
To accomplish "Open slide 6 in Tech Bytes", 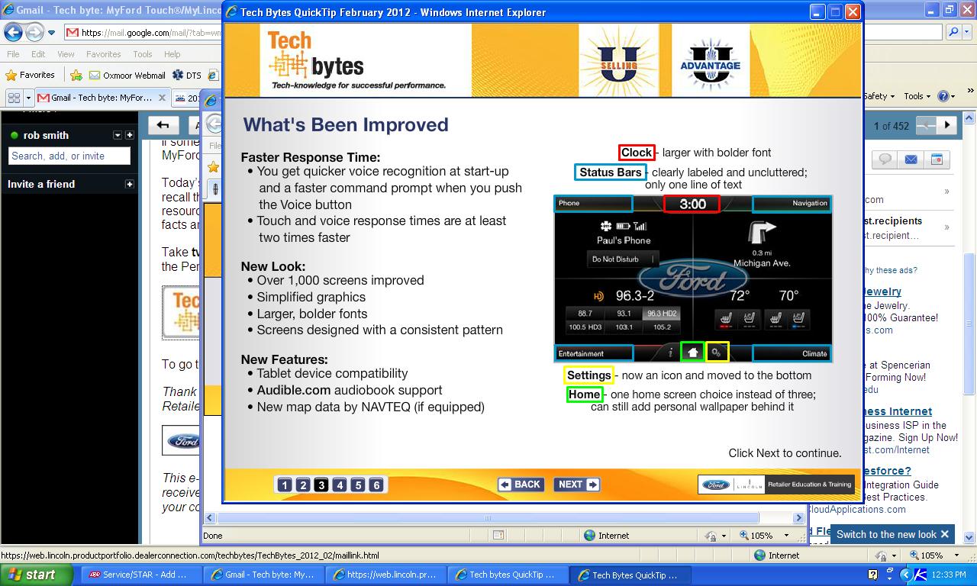I will tap(376, 485).
